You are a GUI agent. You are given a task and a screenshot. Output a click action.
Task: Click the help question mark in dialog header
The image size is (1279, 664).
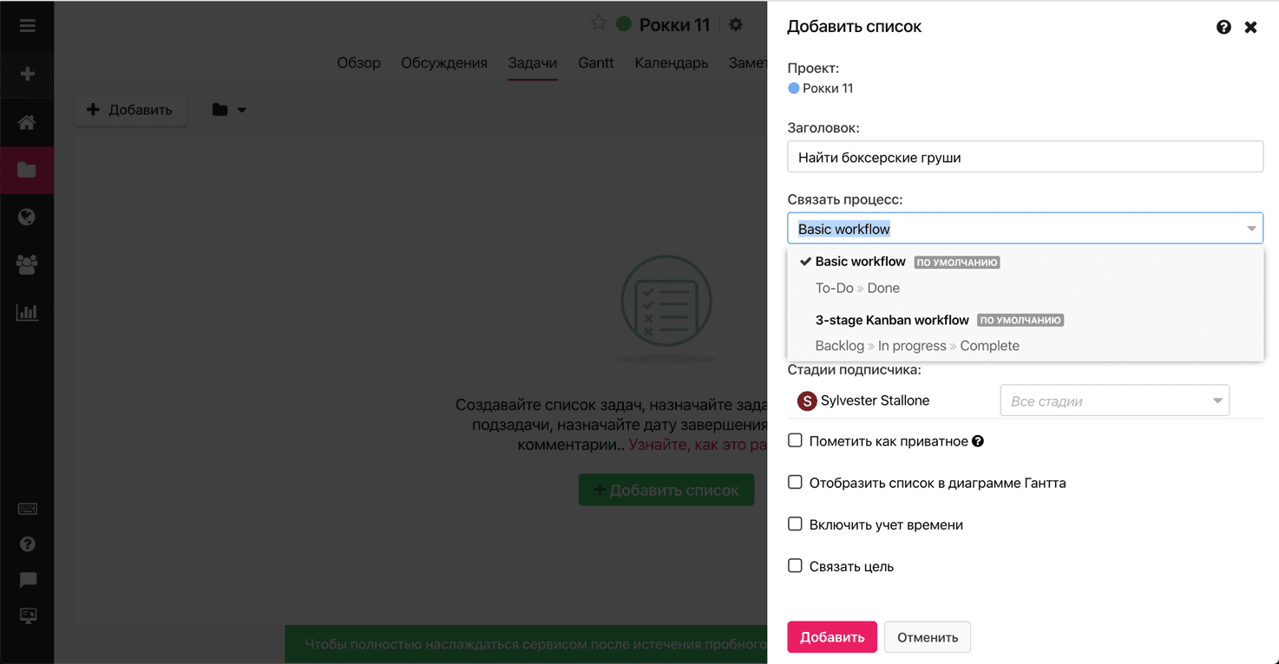(x=1223, y=27)
